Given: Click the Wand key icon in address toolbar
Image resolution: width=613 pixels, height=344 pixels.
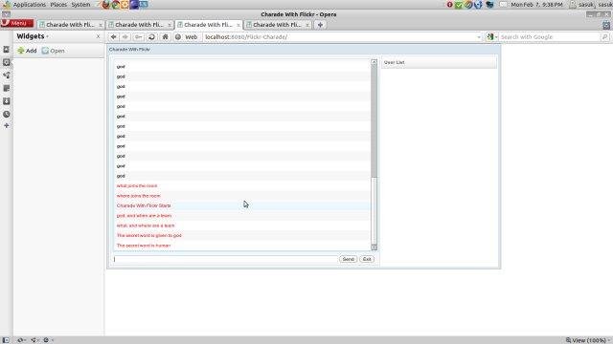Looking at the screenshot, I should pyautogui.click(x=138, y=37).
